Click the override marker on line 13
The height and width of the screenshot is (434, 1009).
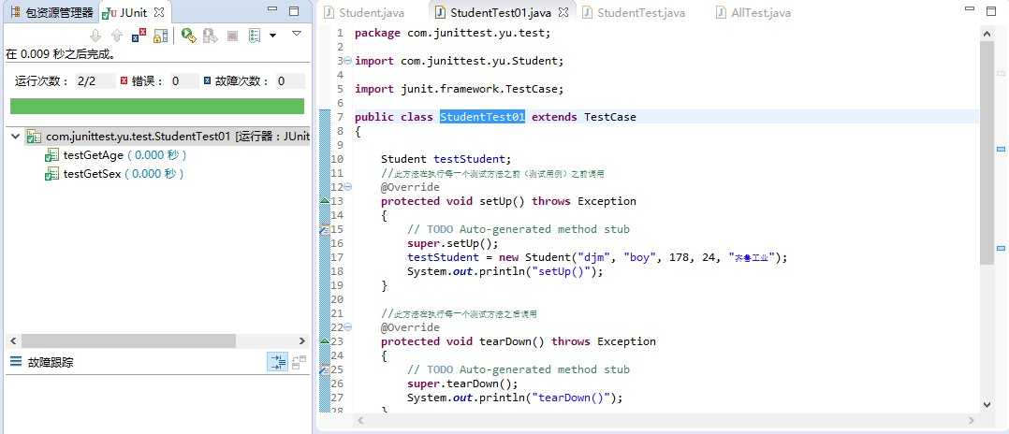(325, 201)
